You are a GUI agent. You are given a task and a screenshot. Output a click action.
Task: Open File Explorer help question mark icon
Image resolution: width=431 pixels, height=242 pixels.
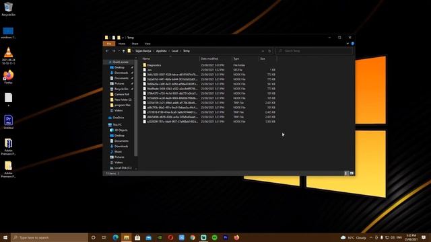point(352,43)
